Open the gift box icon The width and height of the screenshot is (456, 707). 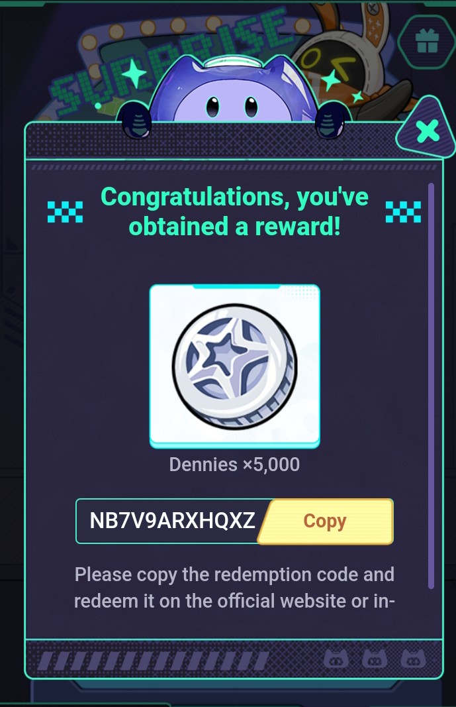coord(426,41)
